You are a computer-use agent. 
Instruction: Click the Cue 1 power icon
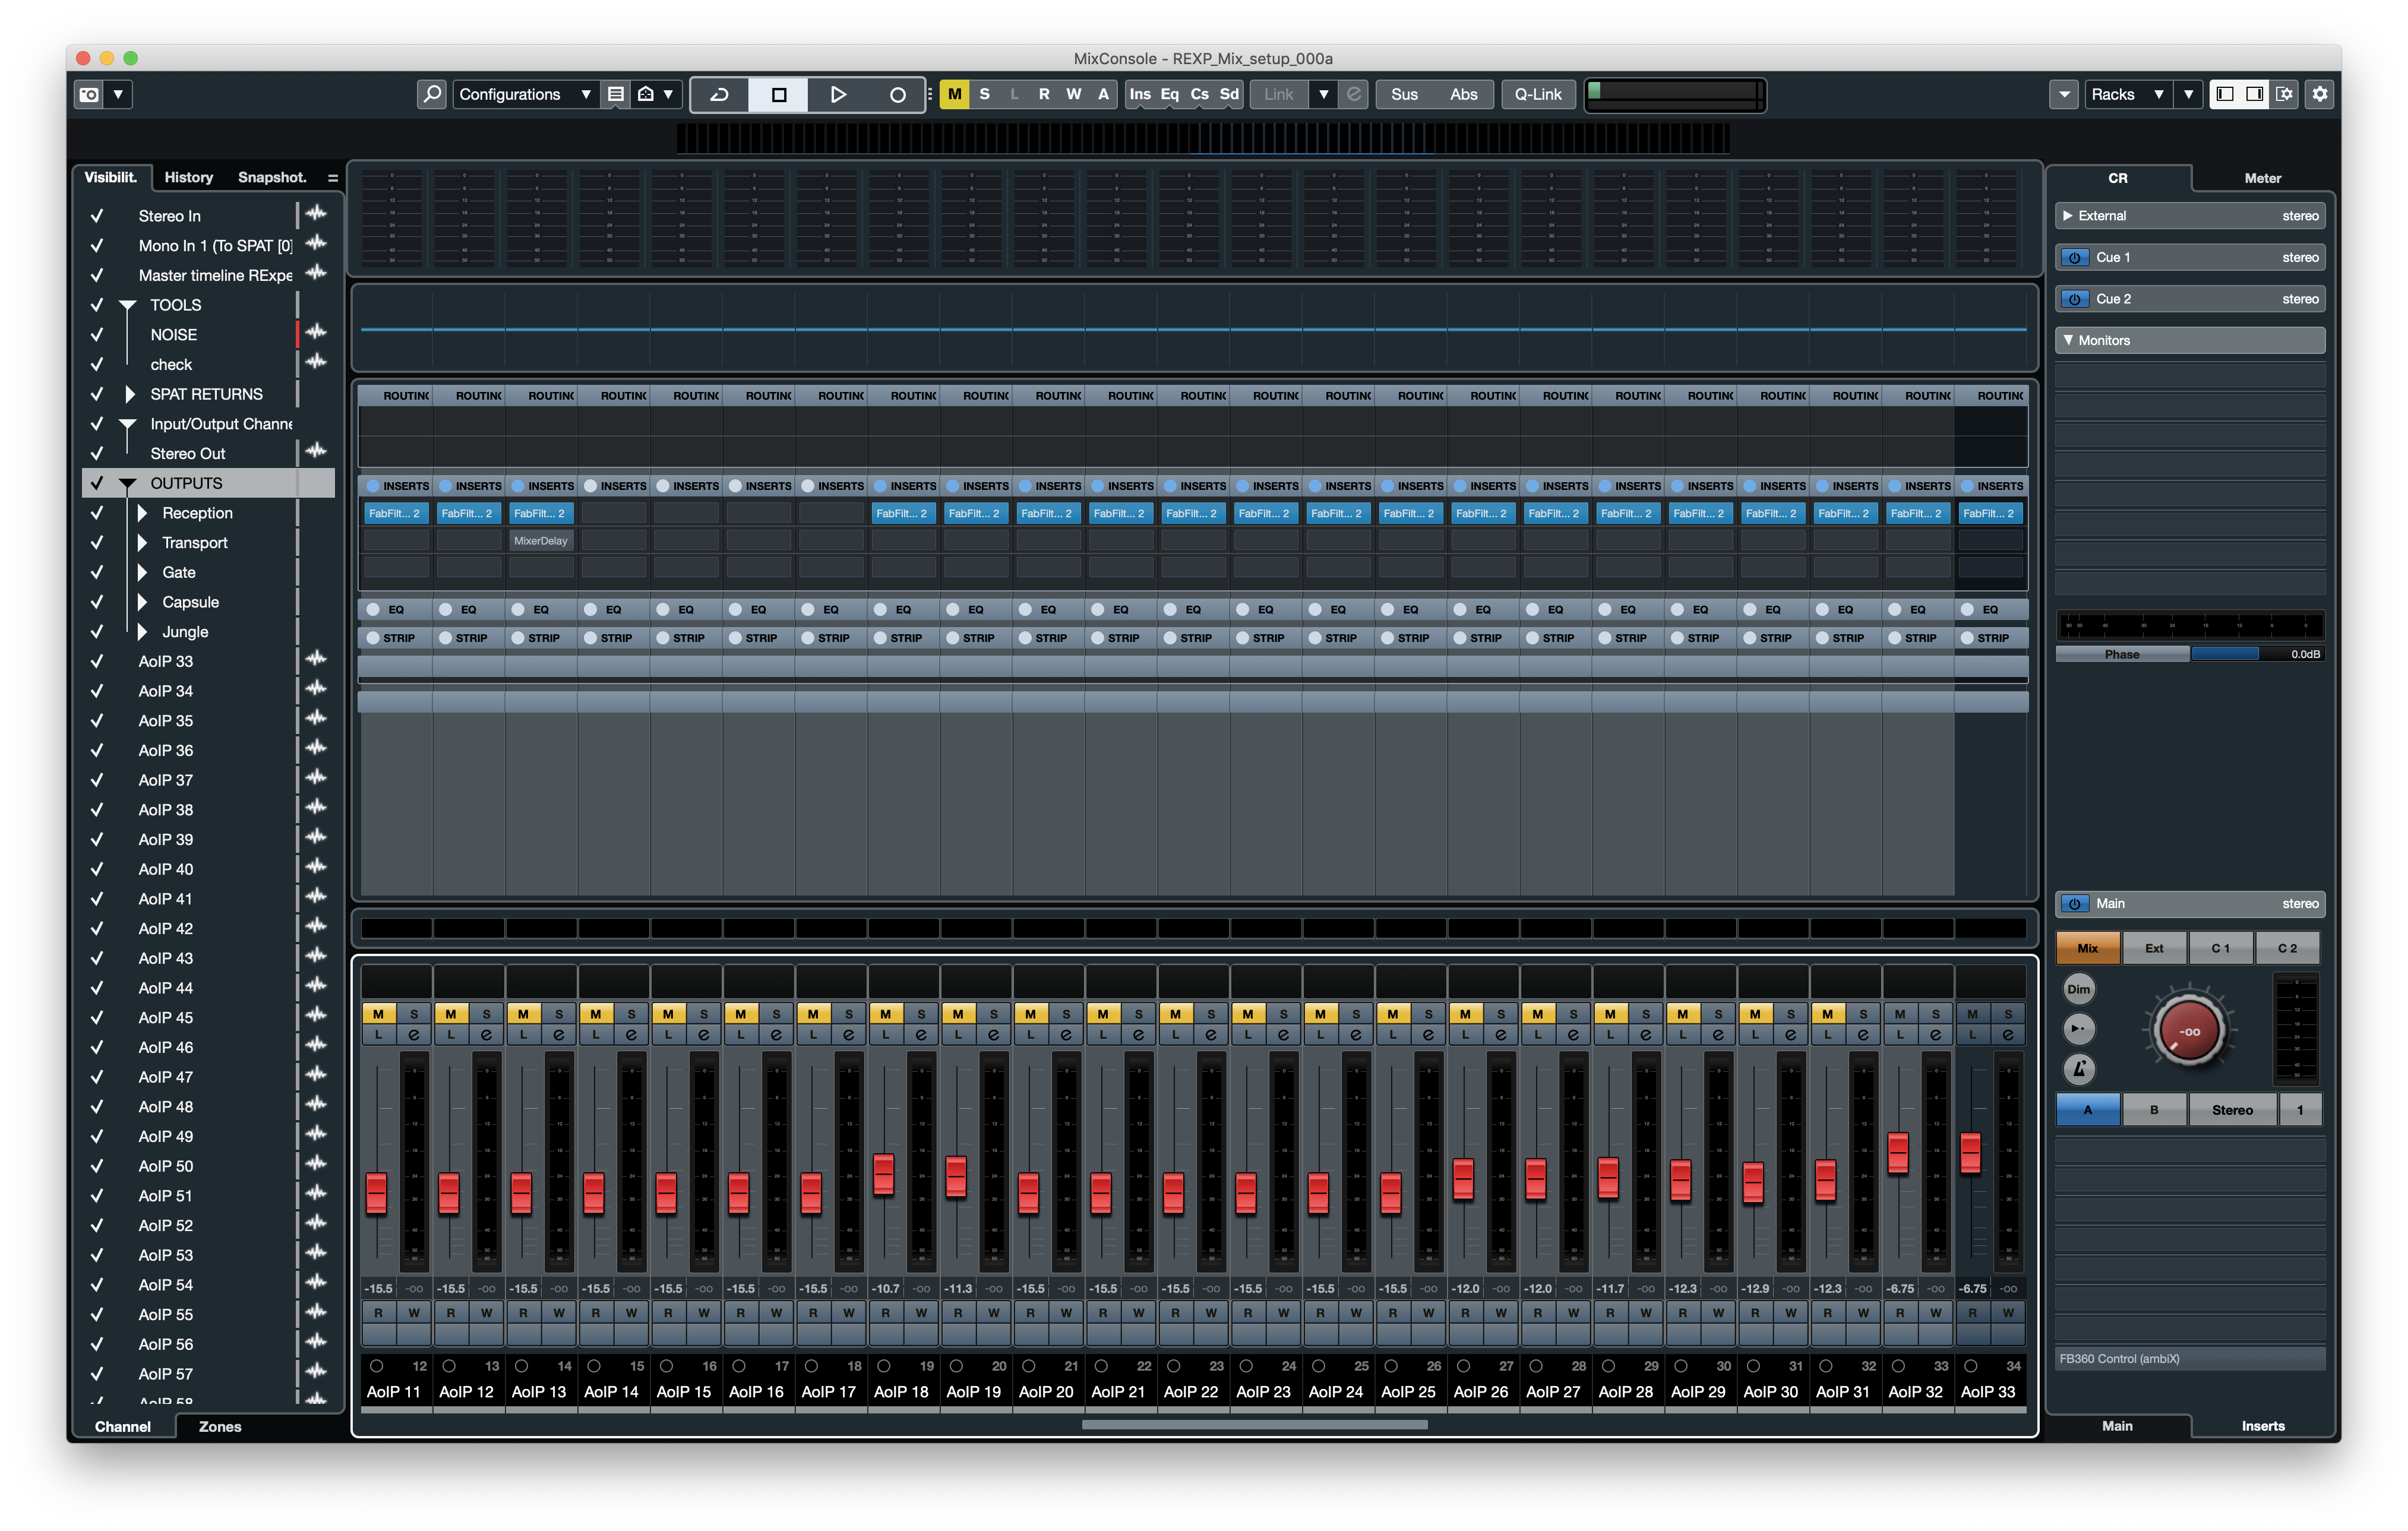click(2074, 257)
